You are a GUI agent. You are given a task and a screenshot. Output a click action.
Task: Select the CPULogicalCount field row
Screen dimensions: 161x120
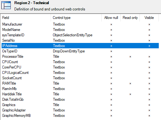80,73
